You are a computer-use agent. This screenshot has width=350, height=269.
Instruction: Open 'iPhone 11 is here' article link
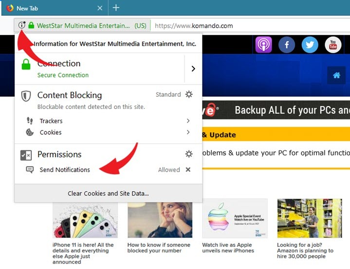pos(83,253)
